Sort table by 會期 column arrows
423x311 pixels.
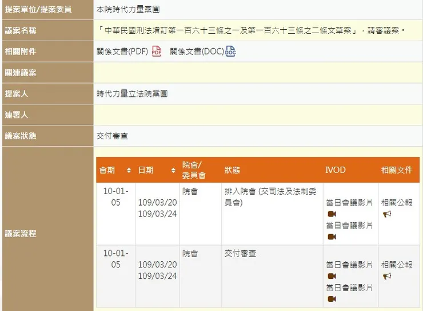pyautogui.click(x=129, y=170)
